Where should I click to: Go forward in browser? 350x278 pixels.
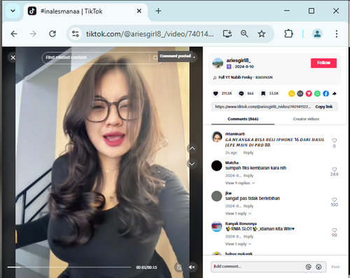[x=33, y=34]
